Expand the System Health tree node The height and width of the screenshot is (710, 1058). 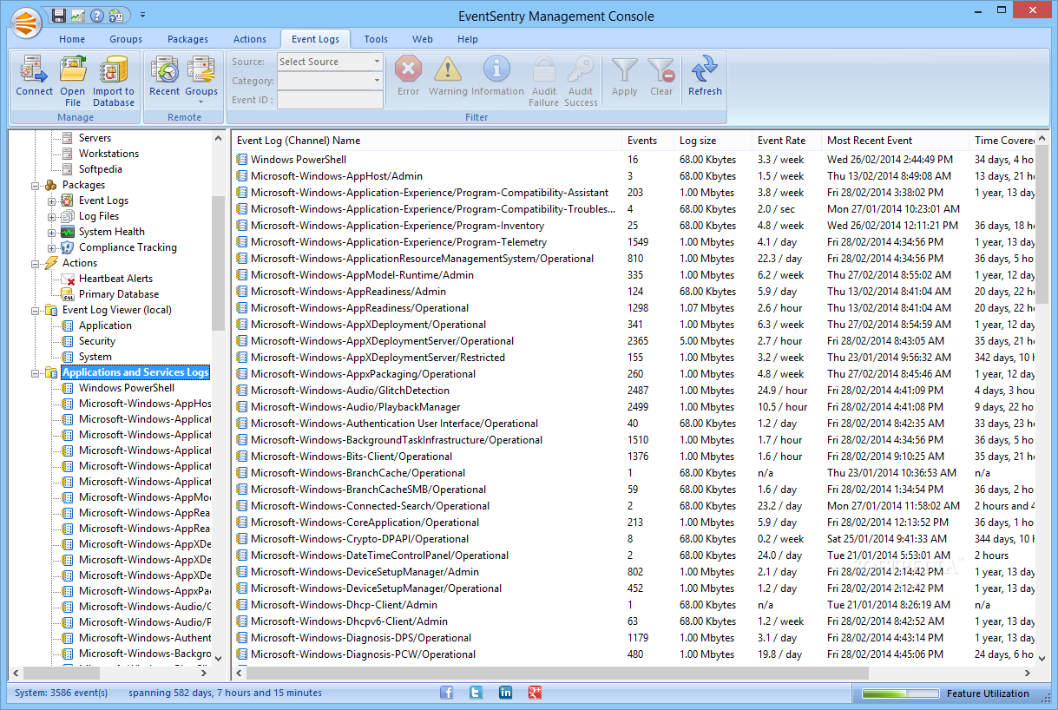(52, 232)
